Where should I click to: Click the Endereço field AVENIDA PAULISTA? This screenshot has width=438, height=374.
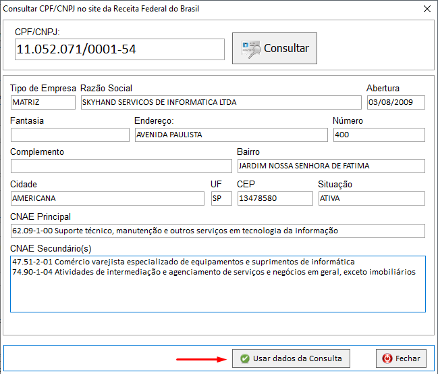231,135
